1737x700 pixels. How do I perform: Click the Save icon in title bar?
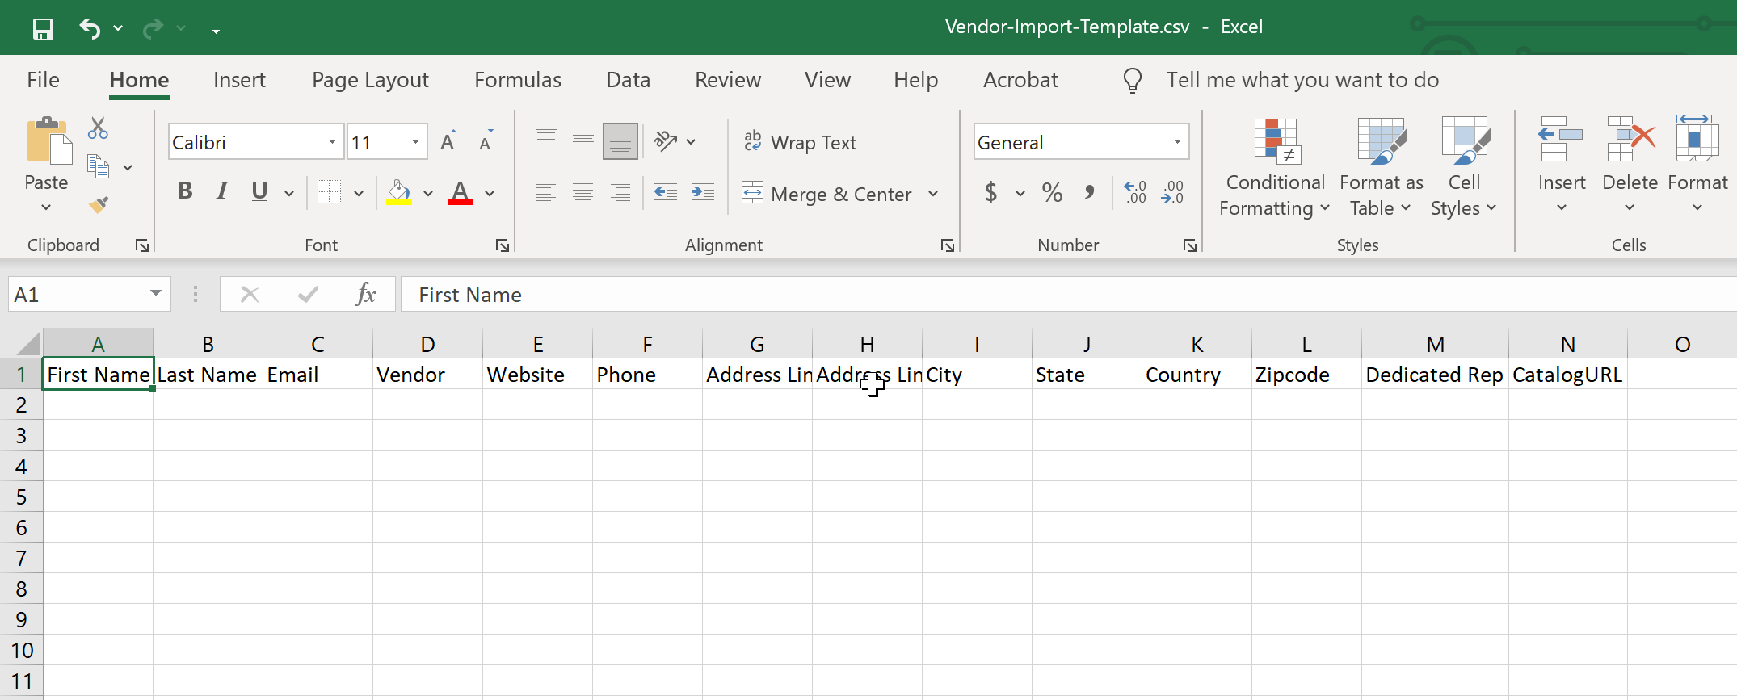(43, 29)
